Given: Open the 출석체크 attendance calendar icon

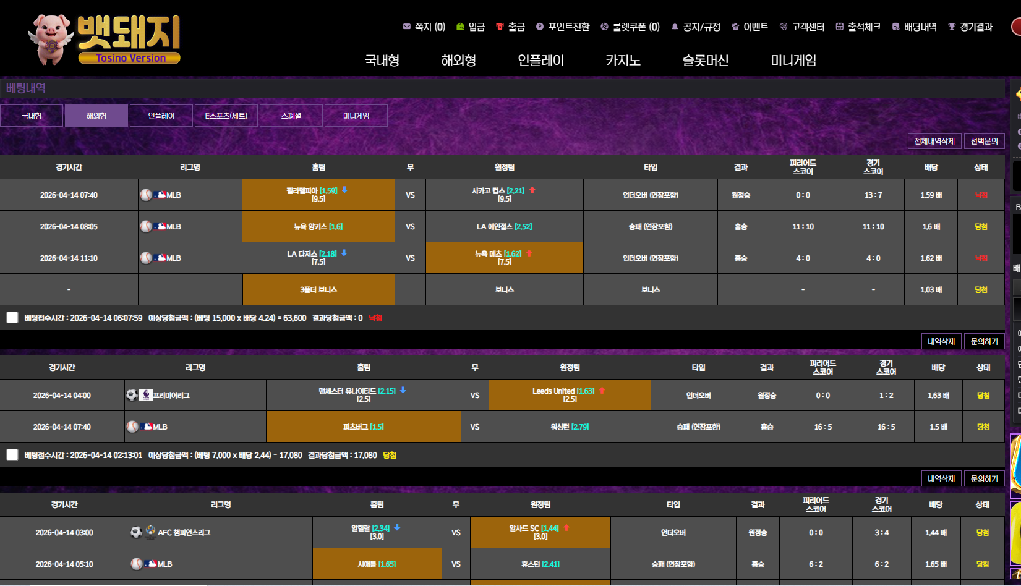Looking at the screenshot, I should point(839,27).
